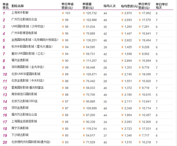Click the ¥ 51,034 screen box office
The height and width of the screenshot is (146, 177).
click(89, 27)
